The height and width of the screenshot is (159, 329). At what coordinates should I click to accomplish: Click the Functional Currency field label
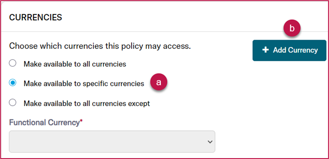point(44,122)
